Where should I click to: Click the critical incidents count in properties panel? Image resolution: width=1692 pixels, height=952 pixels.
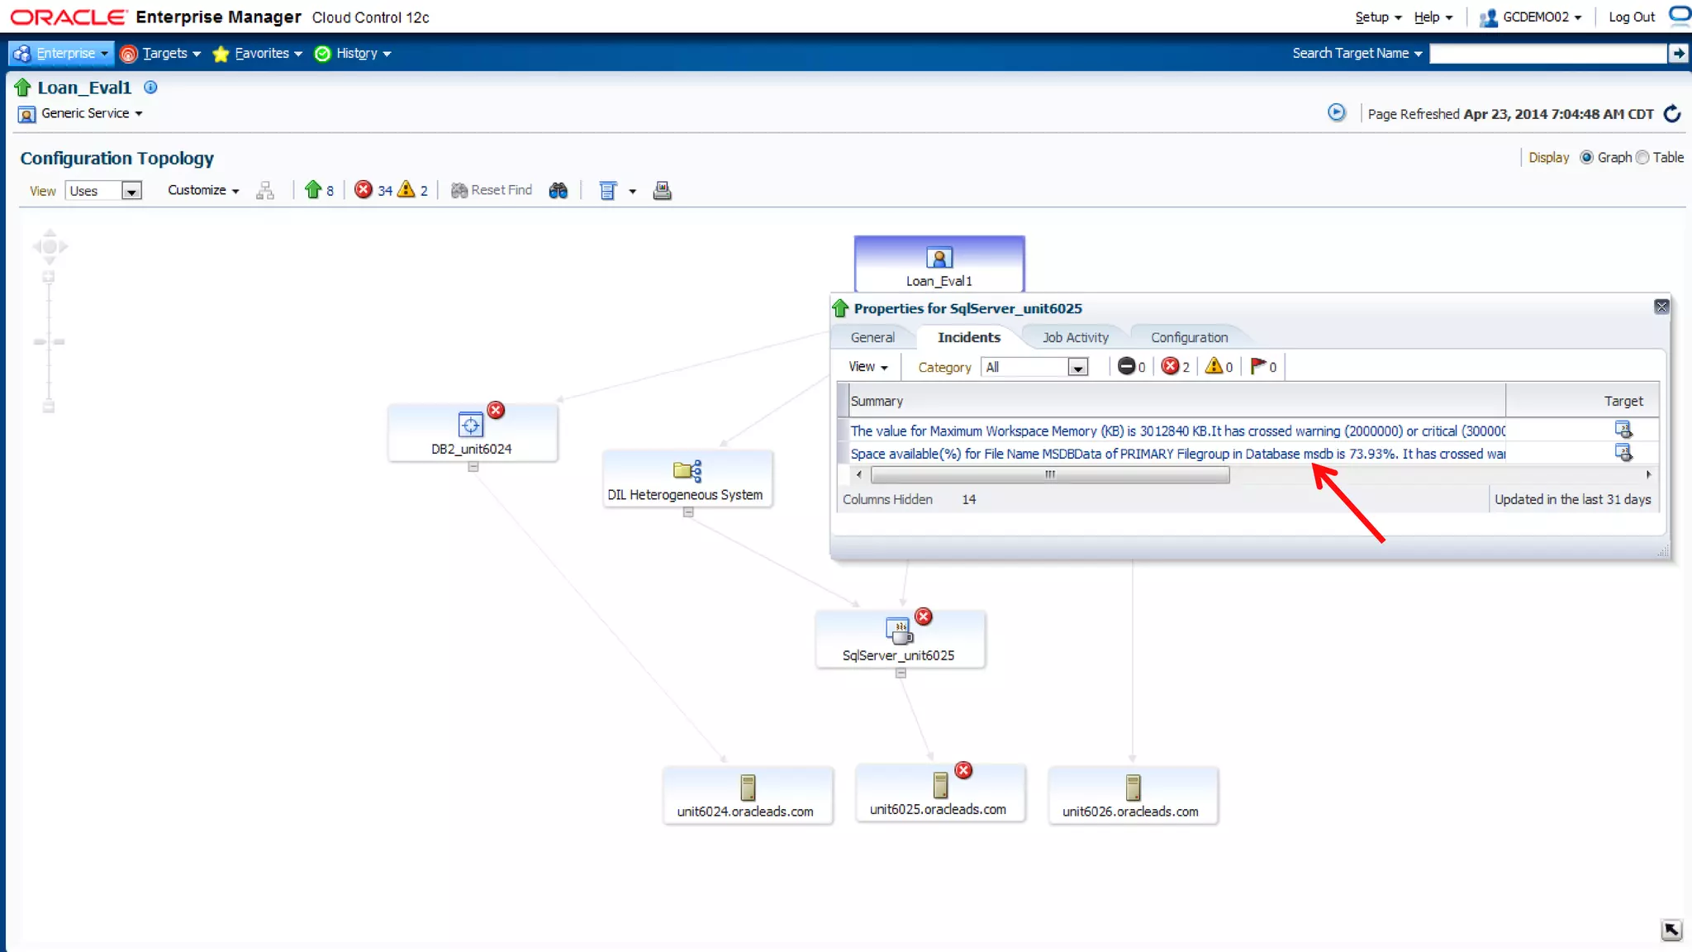(x=1170, y=366)
